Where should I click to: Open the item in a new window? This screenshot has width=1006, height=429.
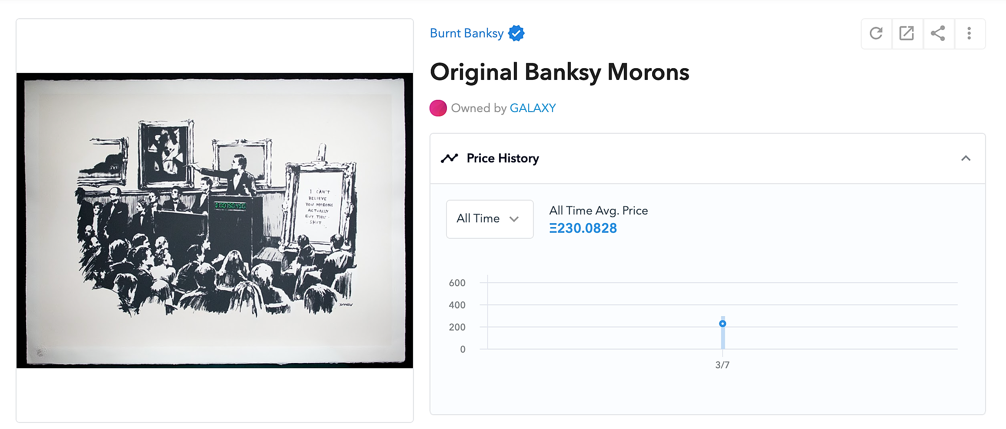(907, 33)
